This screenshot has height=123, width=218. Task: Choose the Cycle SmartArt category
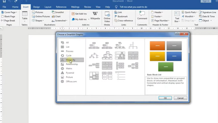[68, 55]
